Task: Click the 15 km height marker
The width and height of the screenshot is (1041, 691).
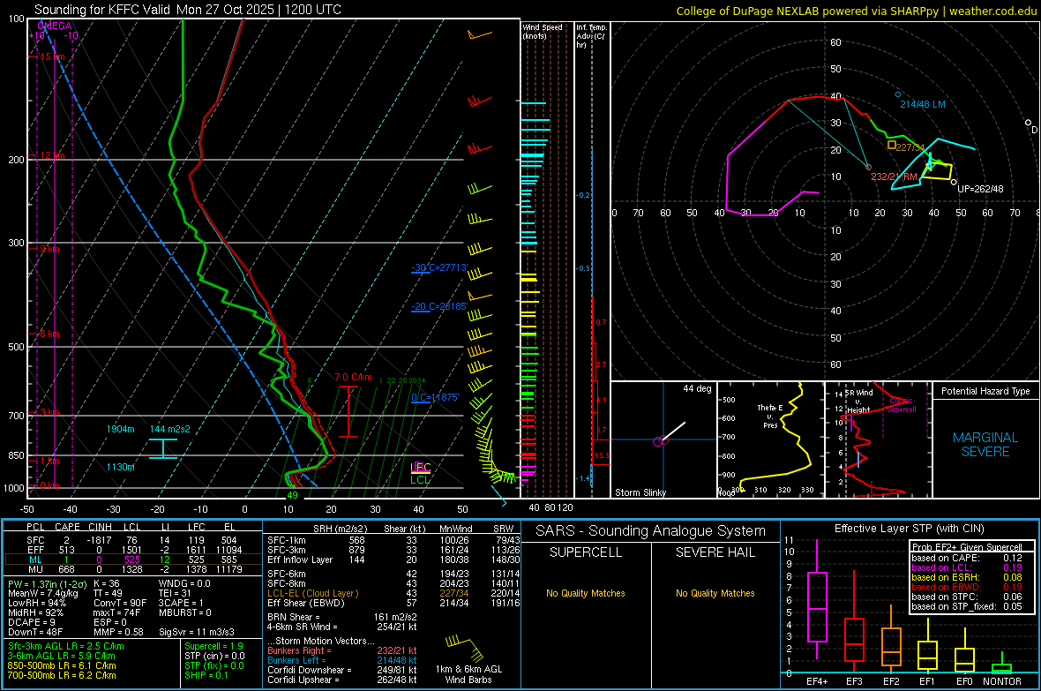Action: pyautogui.click(x=52, y=56)
